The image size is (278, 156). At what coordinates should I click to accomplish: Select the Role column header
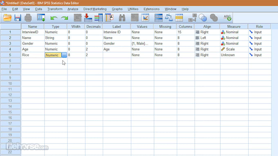click(x=259, y=26)
